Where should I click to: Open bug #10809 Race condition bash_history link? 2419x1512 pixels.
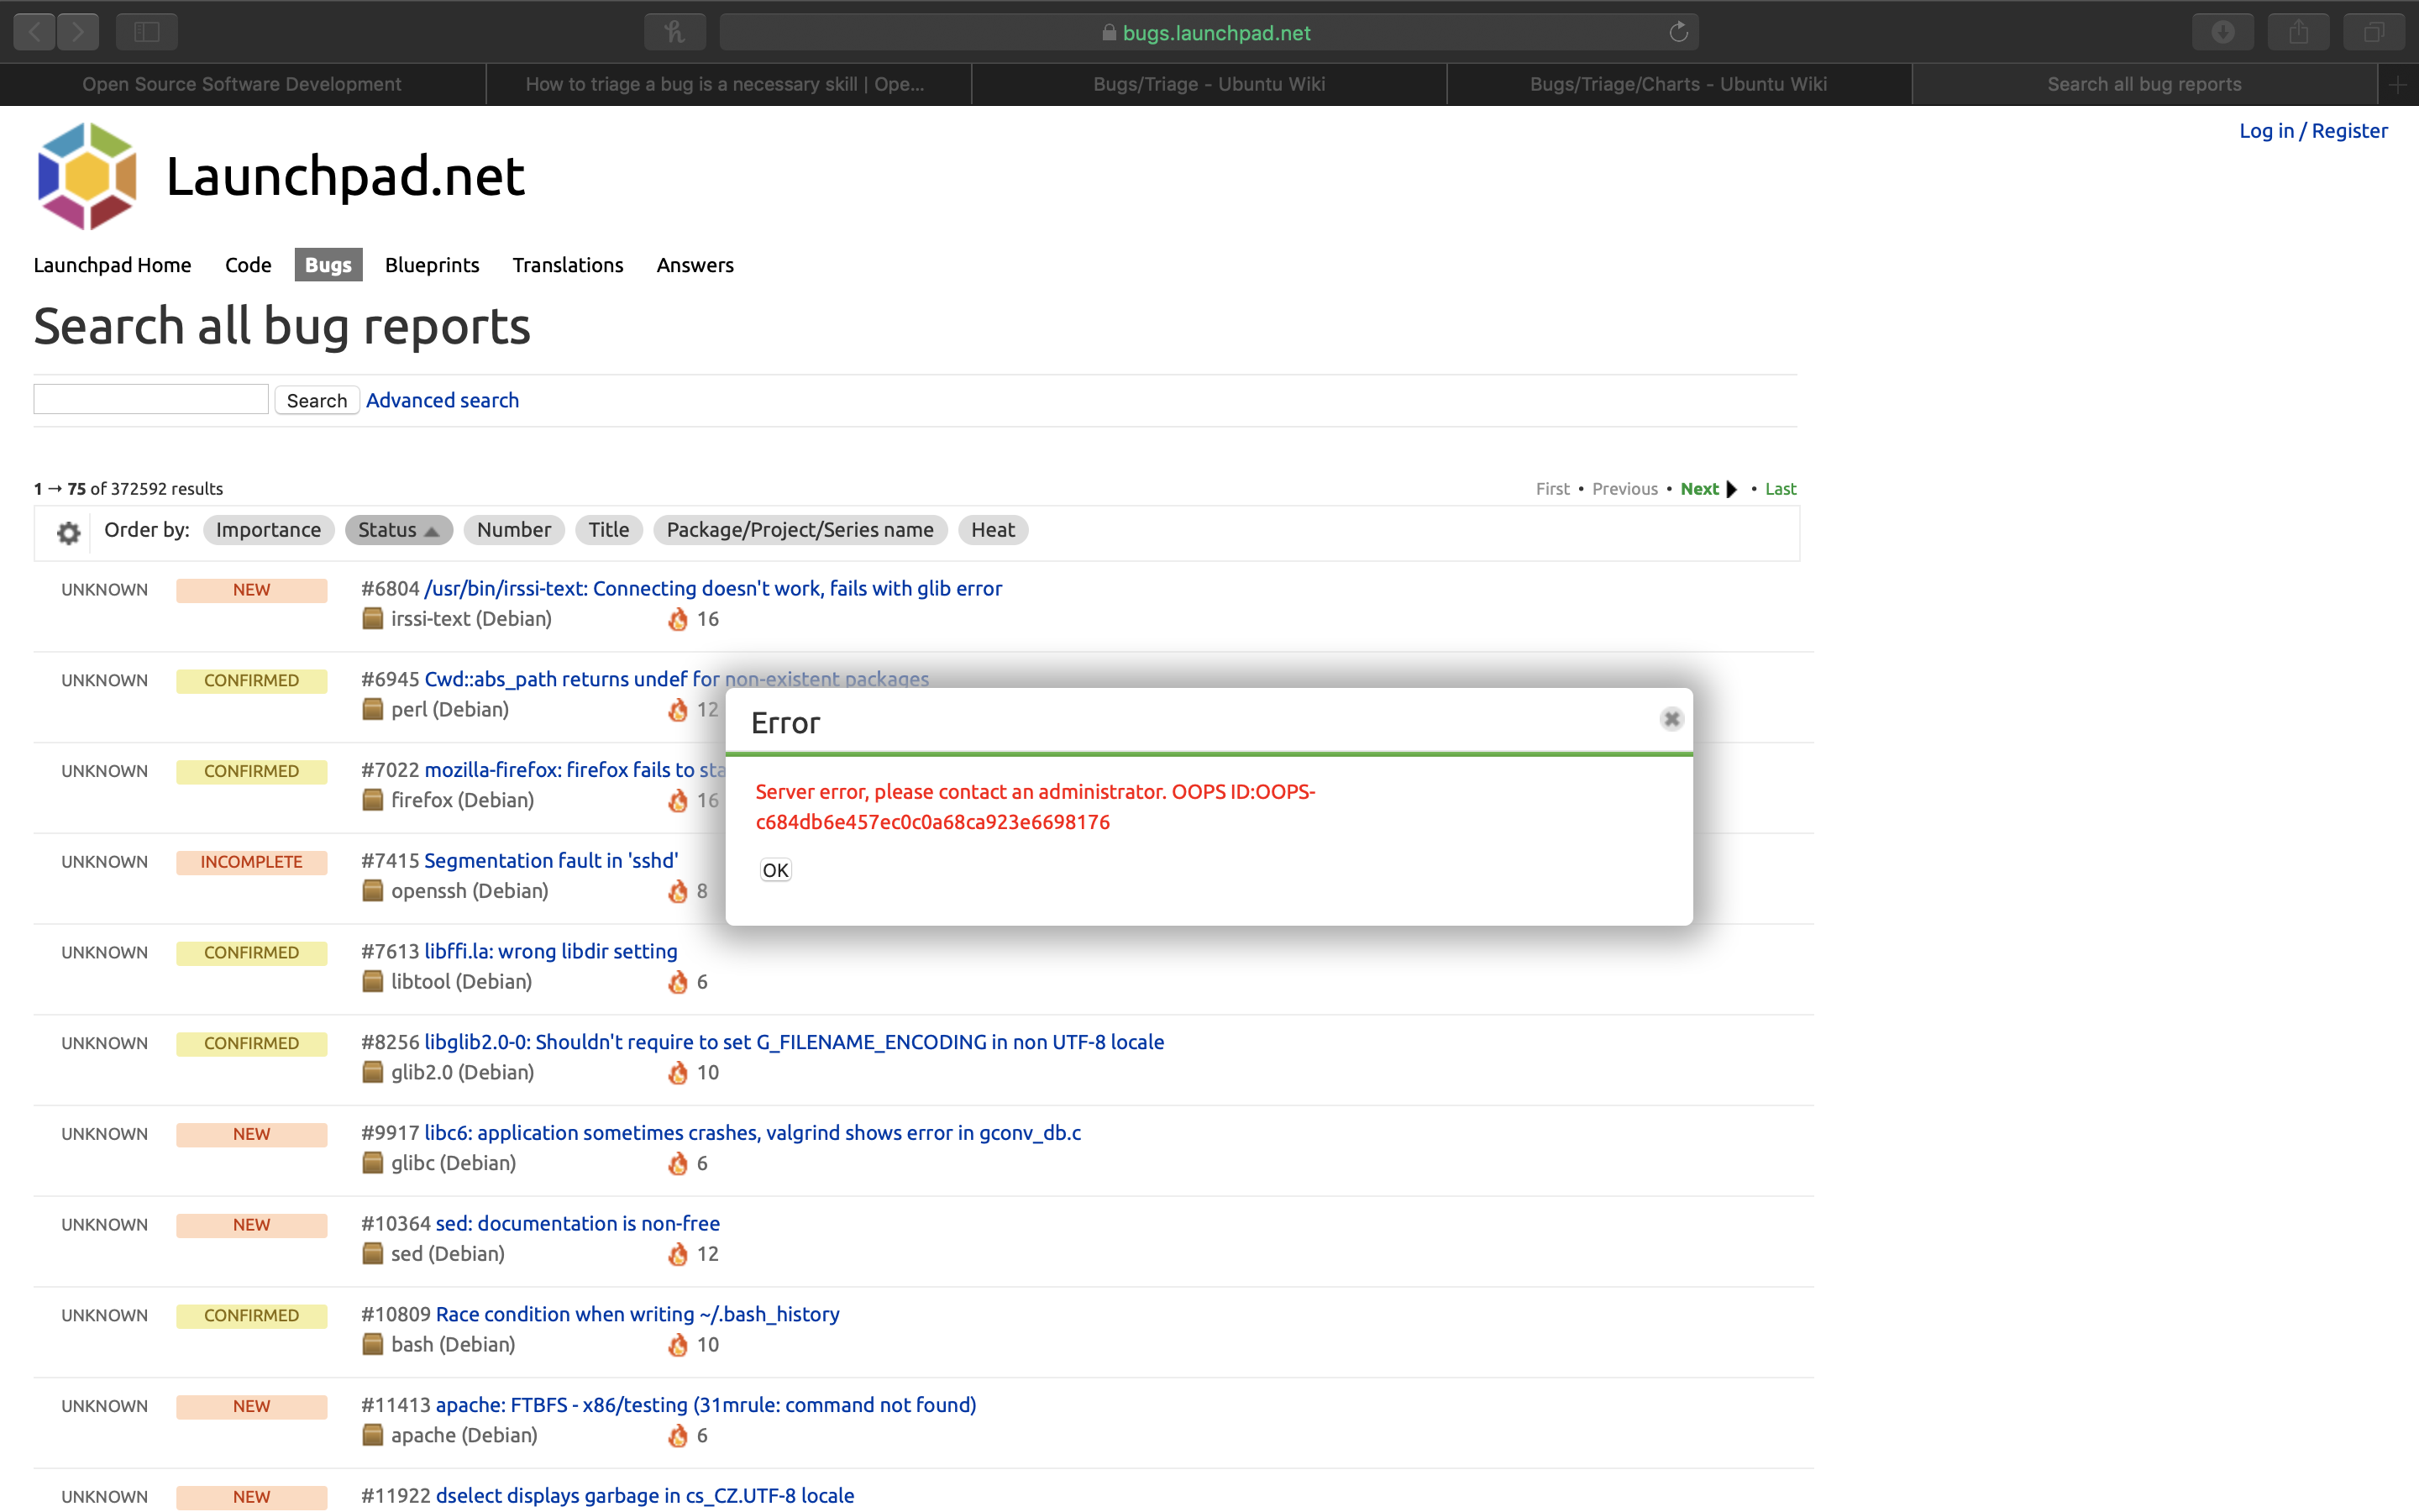(x=638, y=1314)
